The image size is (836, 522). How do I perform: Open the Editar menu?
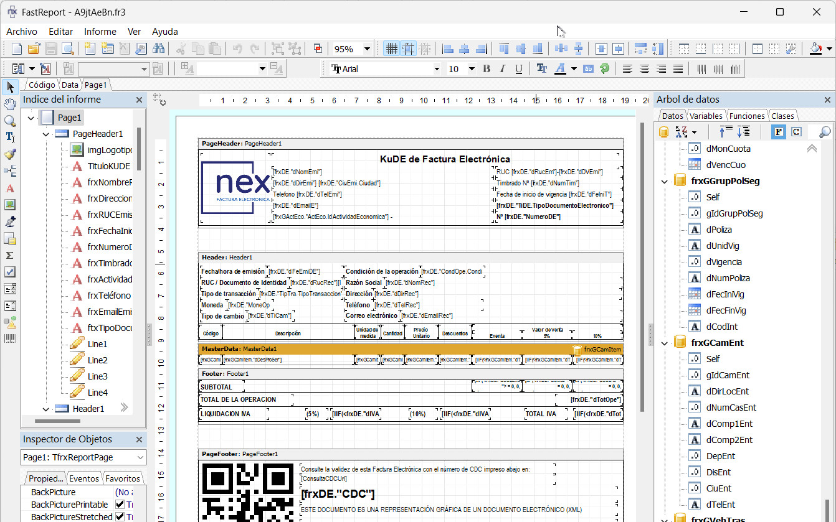(x=61, y=32)
